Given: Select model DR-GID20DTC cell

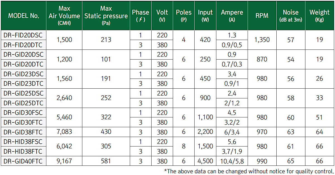Looking at the screenshot, I should (24, 64).
